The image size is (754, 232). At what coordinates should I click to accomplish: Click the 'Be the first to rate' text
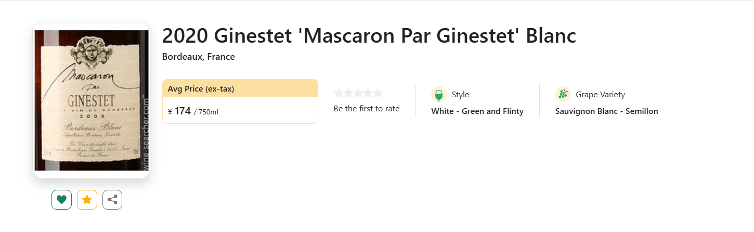(x=367, y=109)
